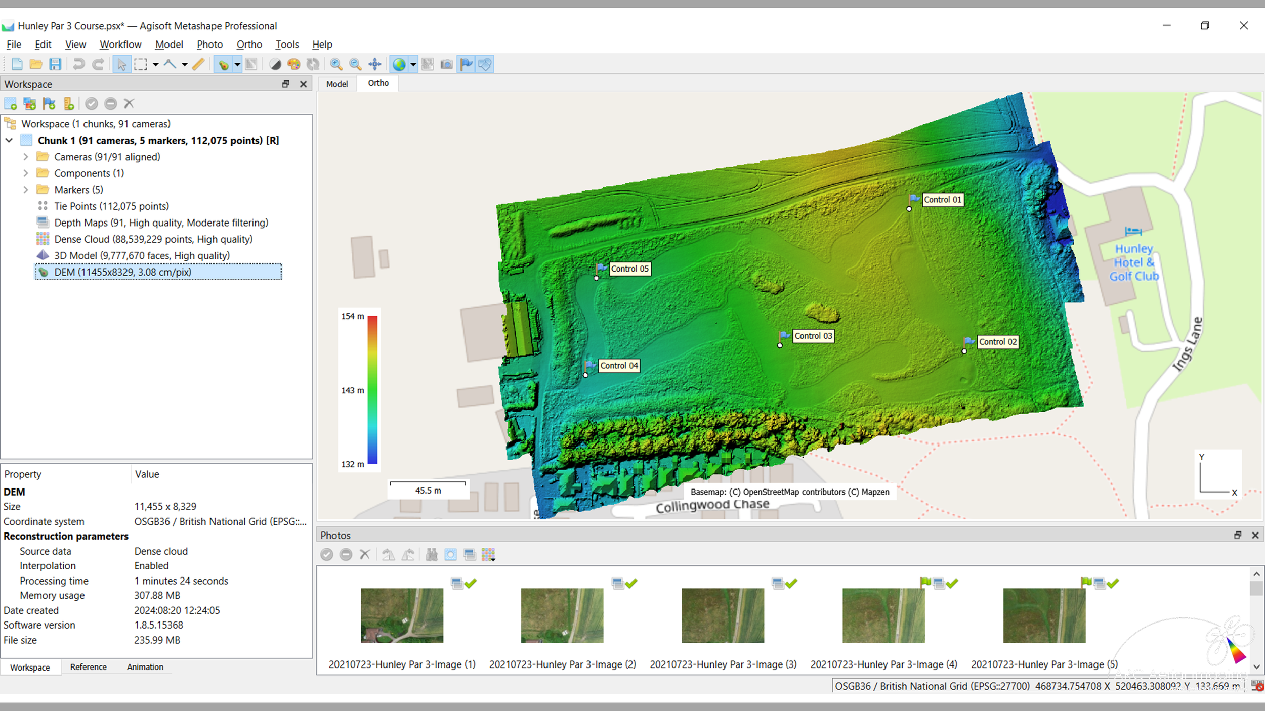
Task: Expand the Cameras folder in Workspace
Action: coord(26,157)
